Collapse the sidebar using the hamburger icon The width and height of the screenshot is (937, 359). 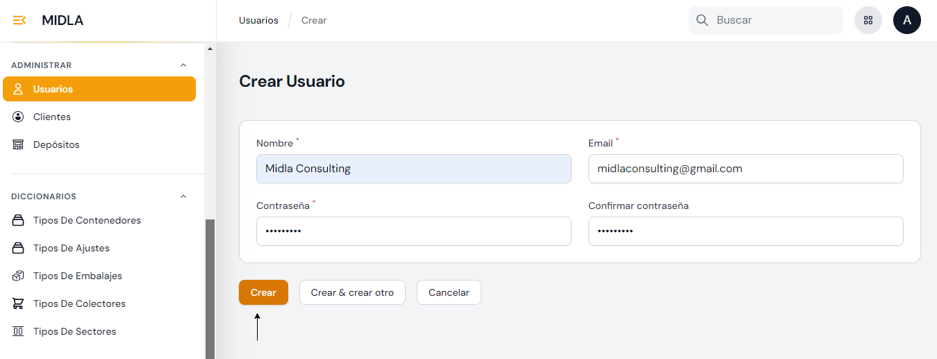coord(19,20)
